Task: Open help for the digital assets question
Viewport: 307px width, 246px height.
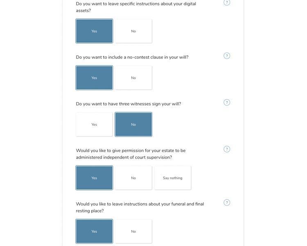Action: [x=227, y=2]
